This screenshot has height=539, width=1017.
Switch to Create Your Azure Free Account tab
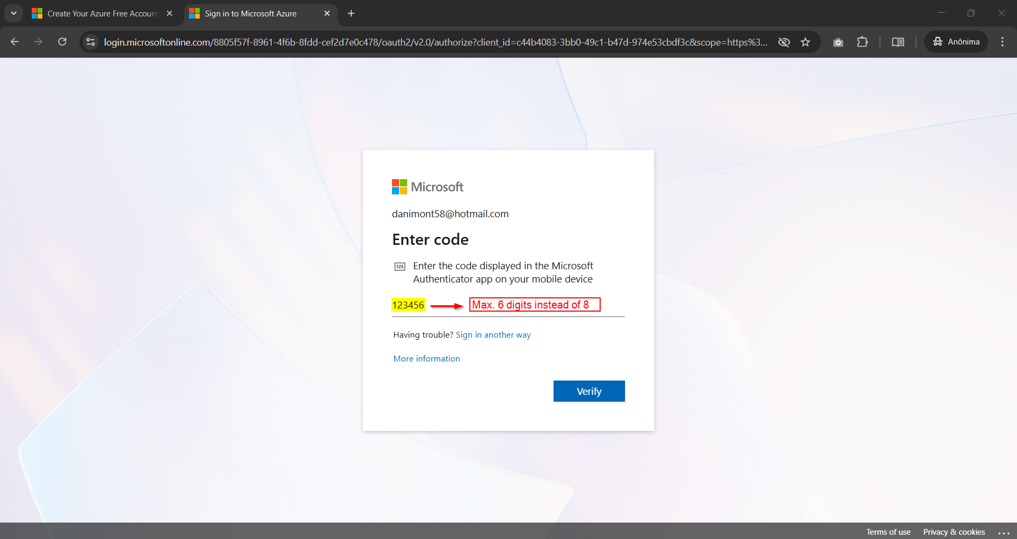tap(103, 14)
